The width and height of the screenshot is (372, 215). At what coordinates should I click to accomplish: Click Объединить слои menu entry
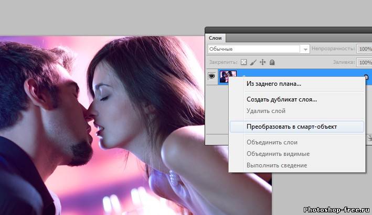tap(272, 142)
